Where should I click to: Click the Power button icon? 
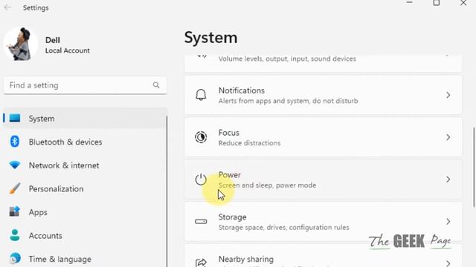201,179
